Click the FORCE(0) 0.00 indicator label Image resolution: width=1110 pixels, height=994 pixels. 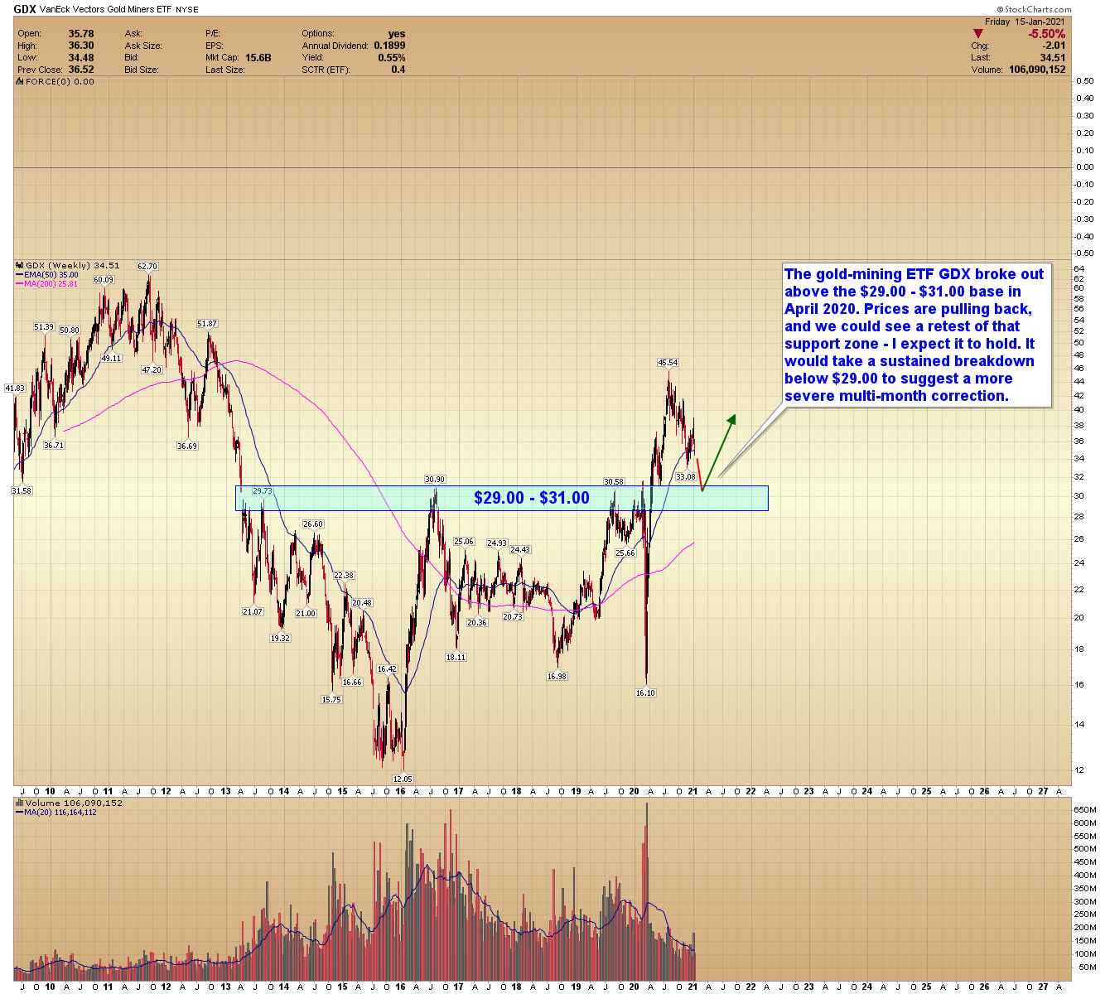coord(60,82)
